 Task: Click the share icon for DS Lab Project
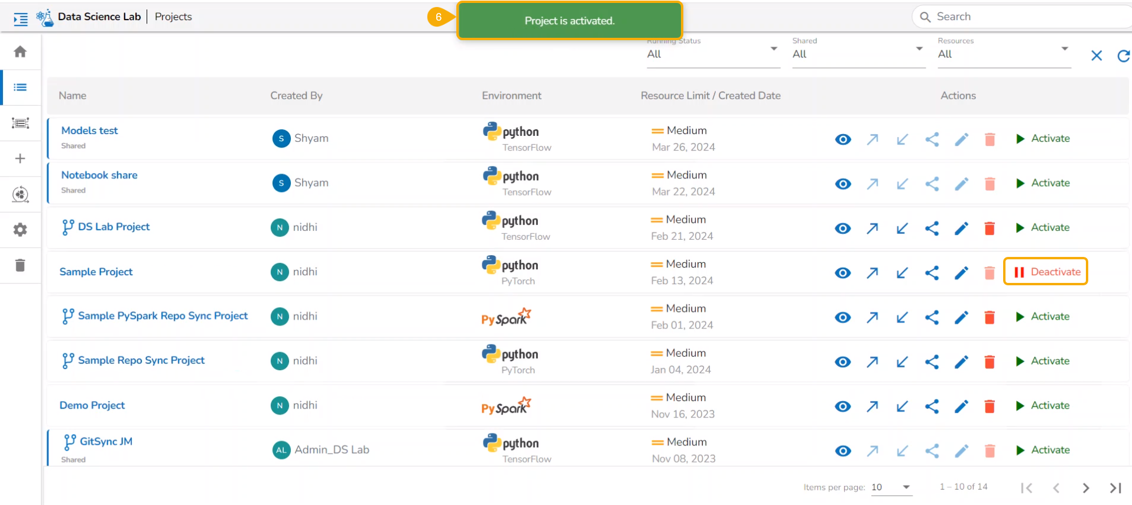click(932, 229)
